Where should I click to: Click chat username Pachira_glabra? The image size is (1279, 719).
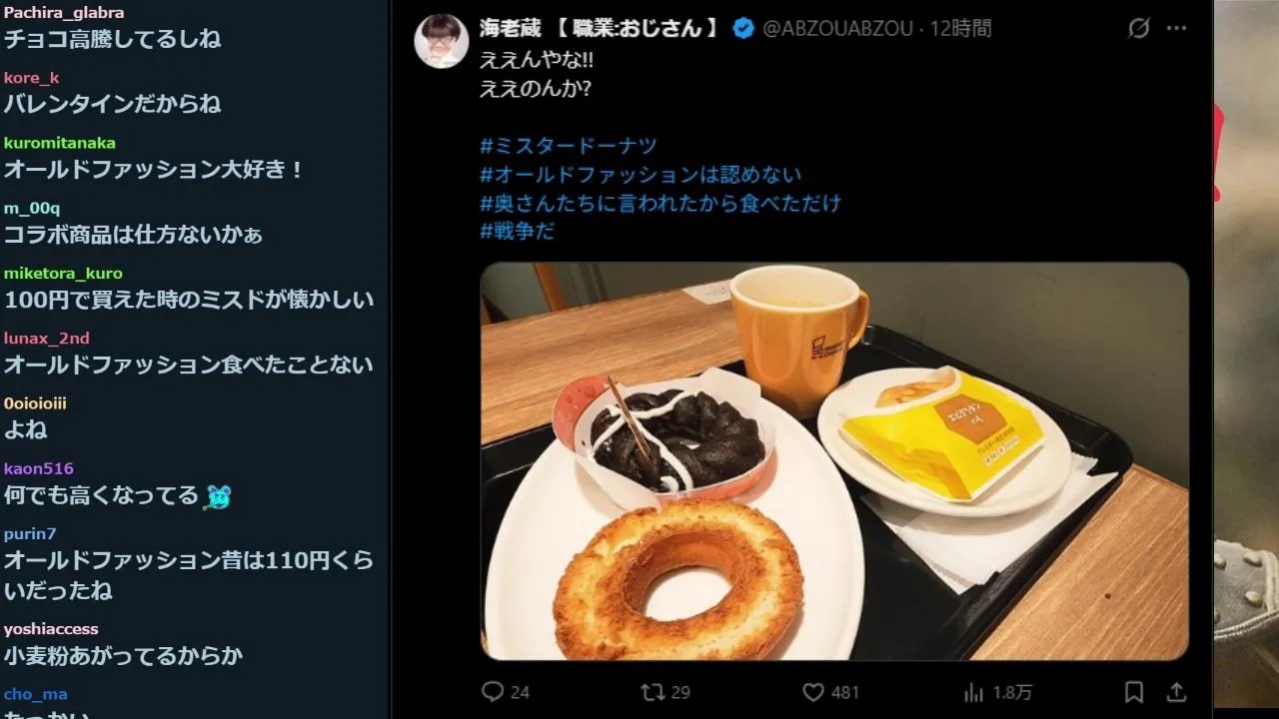pyautogui.click(x=64, y=13)
